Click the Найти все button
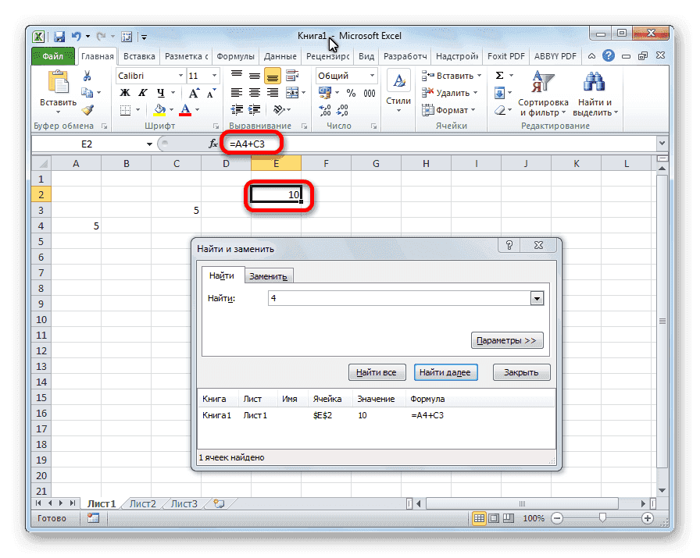 pos(377,372)
